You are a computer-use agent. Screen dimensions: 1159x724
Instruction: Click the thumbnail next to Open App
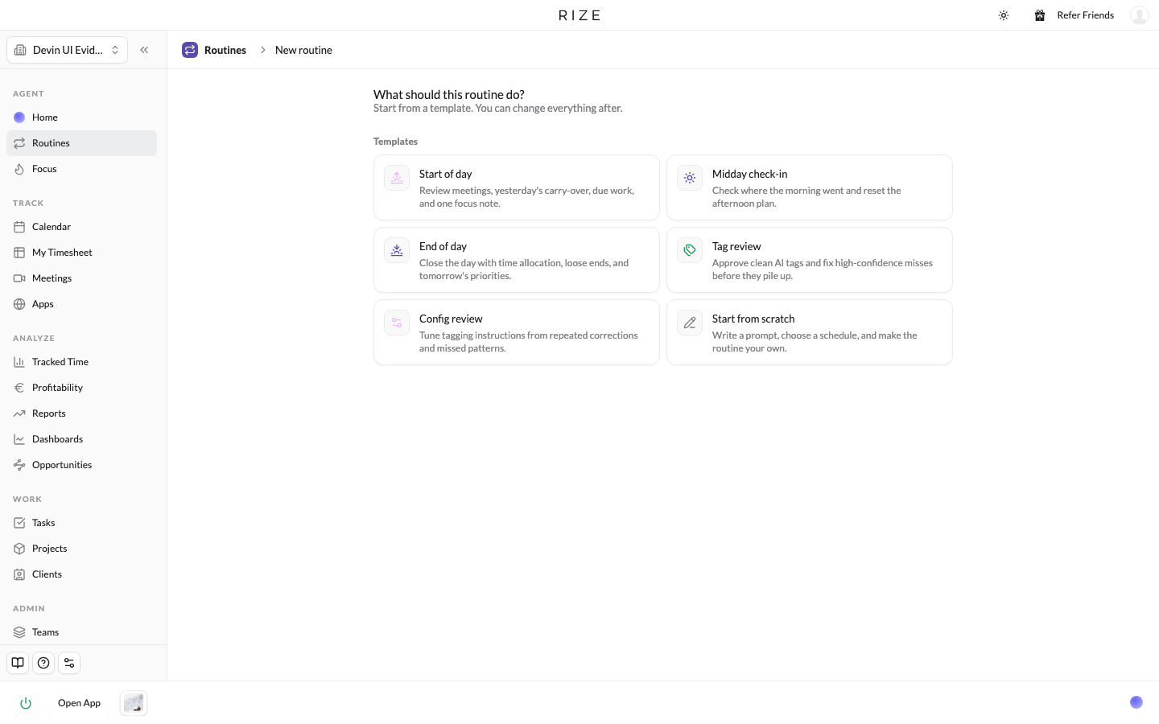[134, 703]
